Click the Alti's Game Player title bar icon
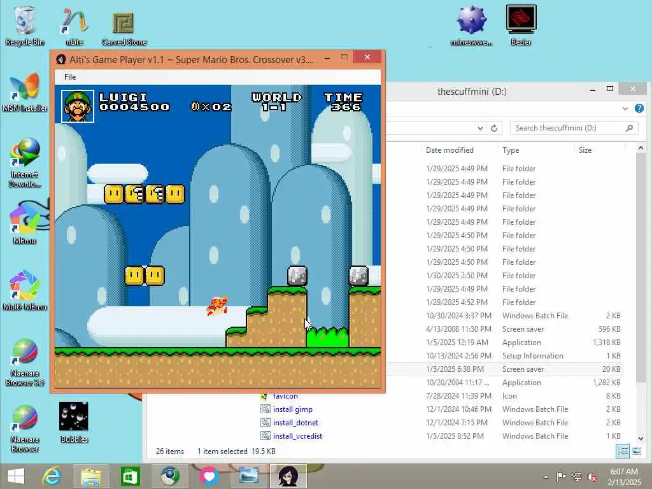Screen dimensions: 652x489 tap(61, 59)
